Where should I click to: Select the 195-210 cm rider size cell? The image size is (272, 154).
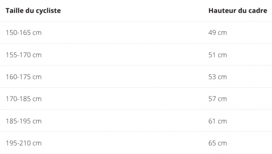coord(23,143)
